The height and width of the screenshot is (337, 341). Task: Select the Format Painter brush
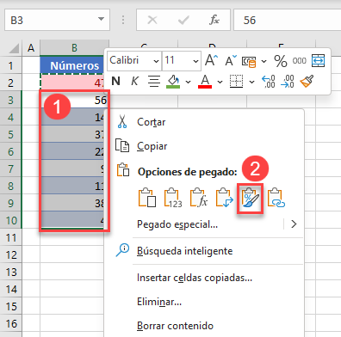pyautogui.click(x=307, y=82)
